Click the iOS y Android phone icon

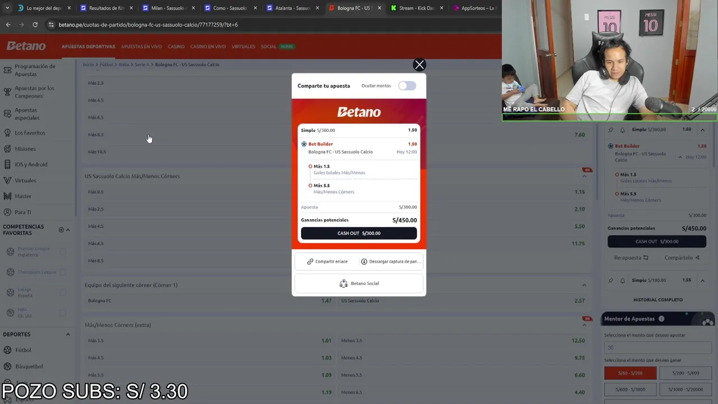click(x=7, y=164)
